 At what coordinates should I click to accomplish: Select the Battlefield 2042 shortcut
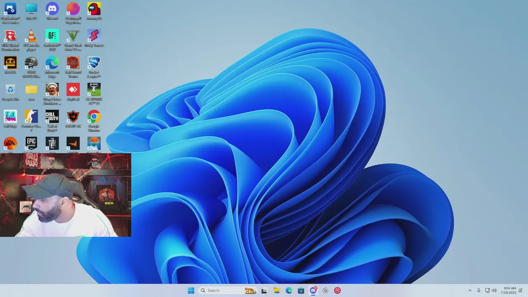(52, 40)
